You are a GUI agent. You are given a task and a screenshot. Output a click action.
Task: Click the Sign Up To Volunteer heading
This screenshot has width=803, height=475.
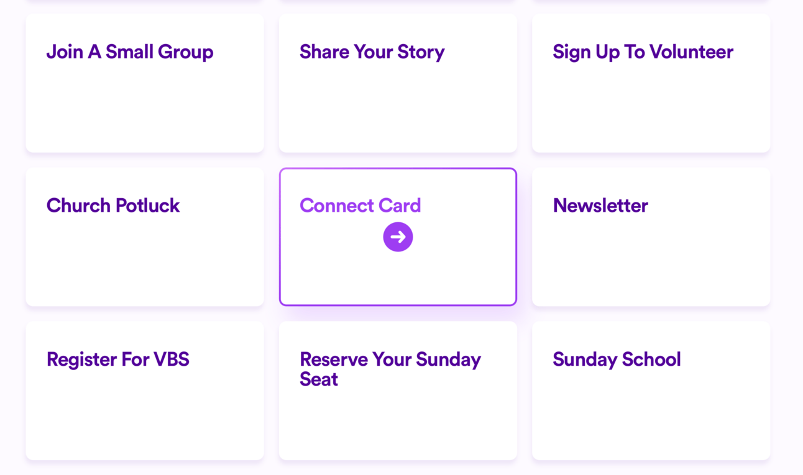coord(643,52)
